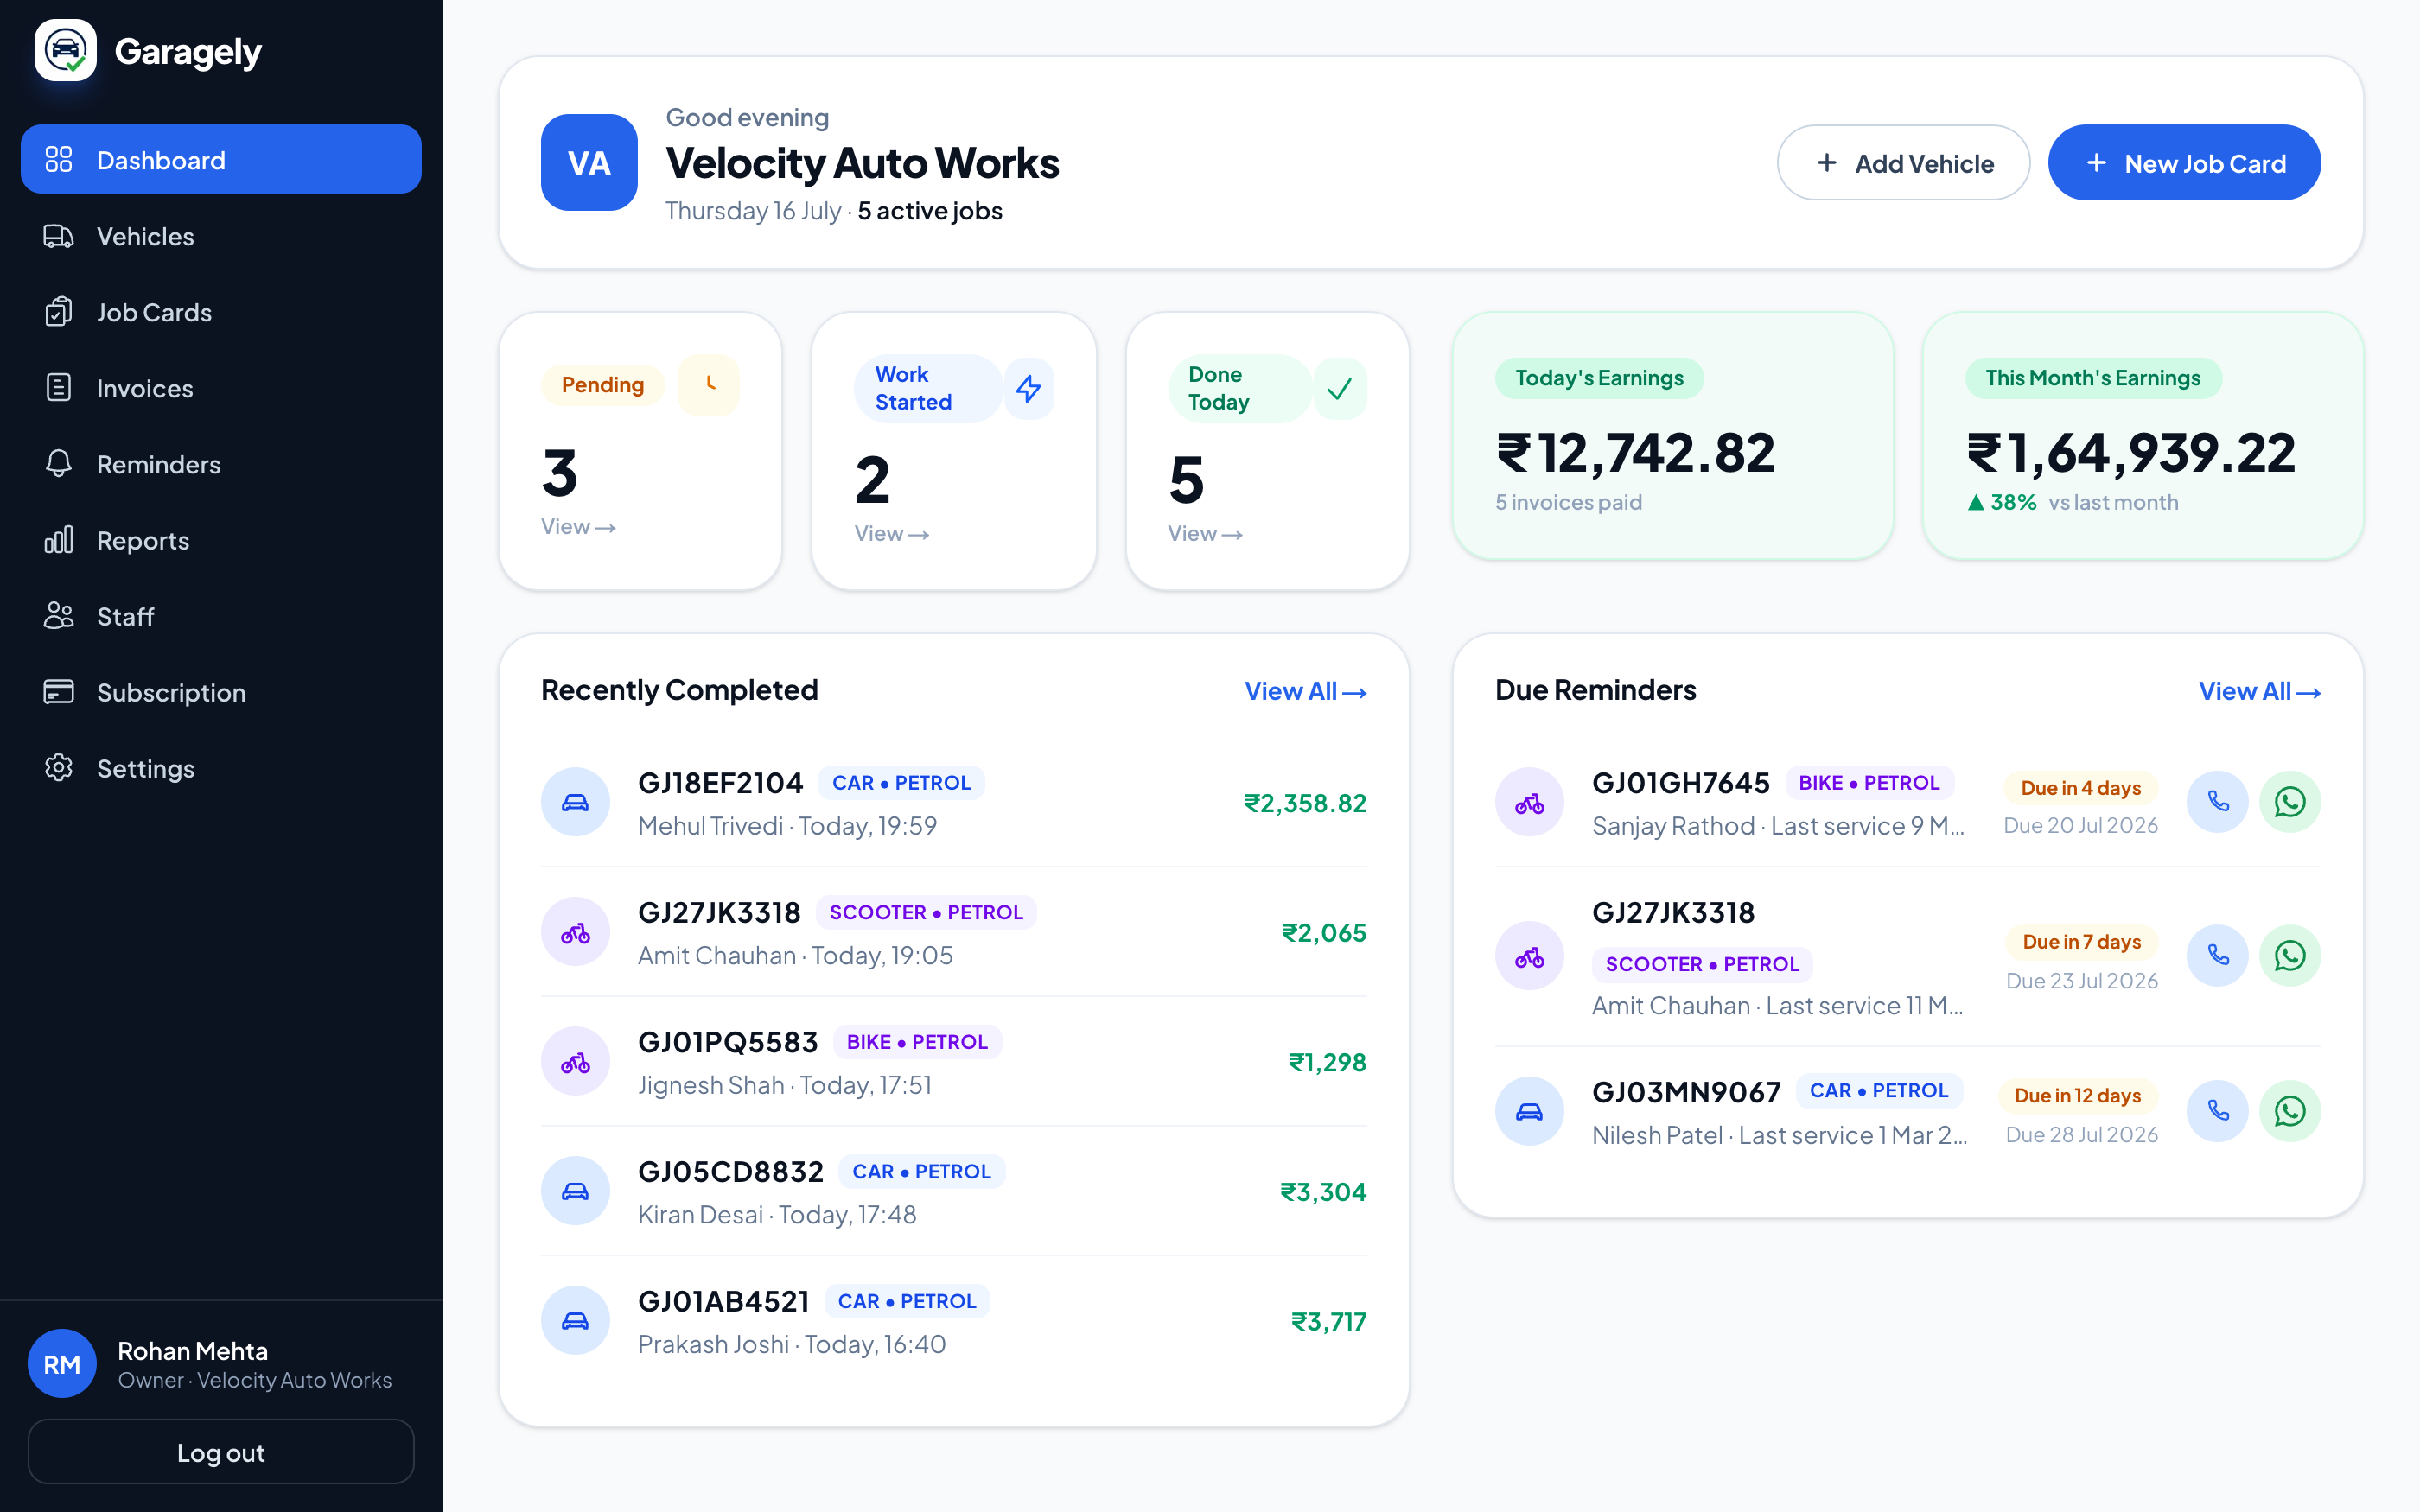Image resolution: width=2420 pixels, height=1512 pixels.
Task: Open Settings from sidebar
Action: click(221, 768)
